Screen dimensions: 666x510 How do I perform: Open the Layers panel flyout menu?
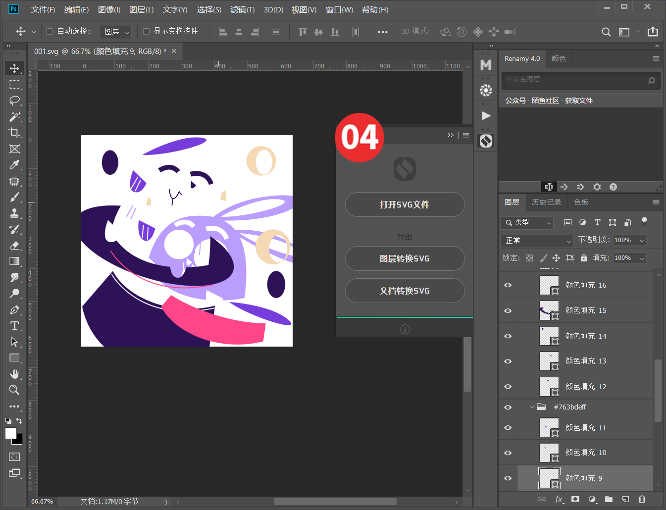[656, 202]
